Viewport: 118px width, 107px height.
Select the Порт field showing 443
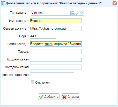point(43,36)
